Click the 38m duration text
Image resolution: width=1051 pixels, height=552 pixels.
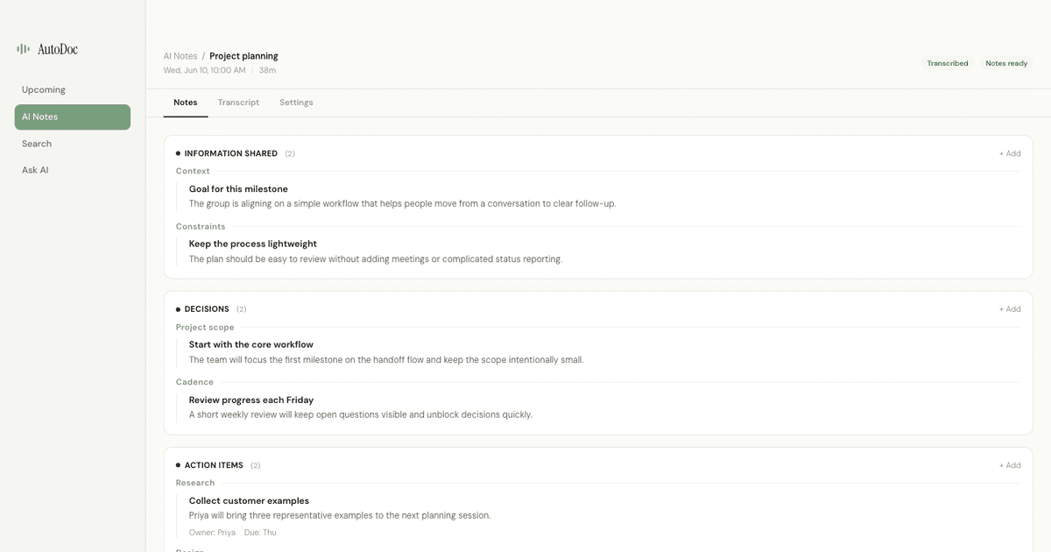pyautogui.click(x=267, y=70)
